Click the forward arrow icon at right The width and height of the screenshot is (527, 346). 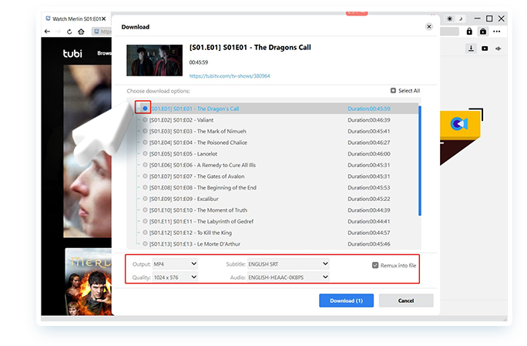(498, 49)
